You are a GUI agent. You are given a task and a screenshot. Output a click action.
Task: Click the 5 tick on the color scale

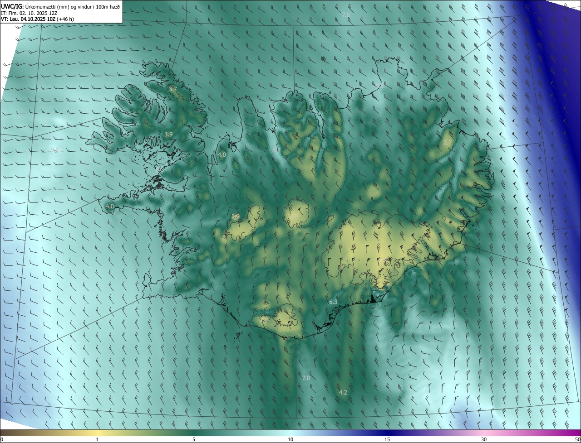pos(194,439)
